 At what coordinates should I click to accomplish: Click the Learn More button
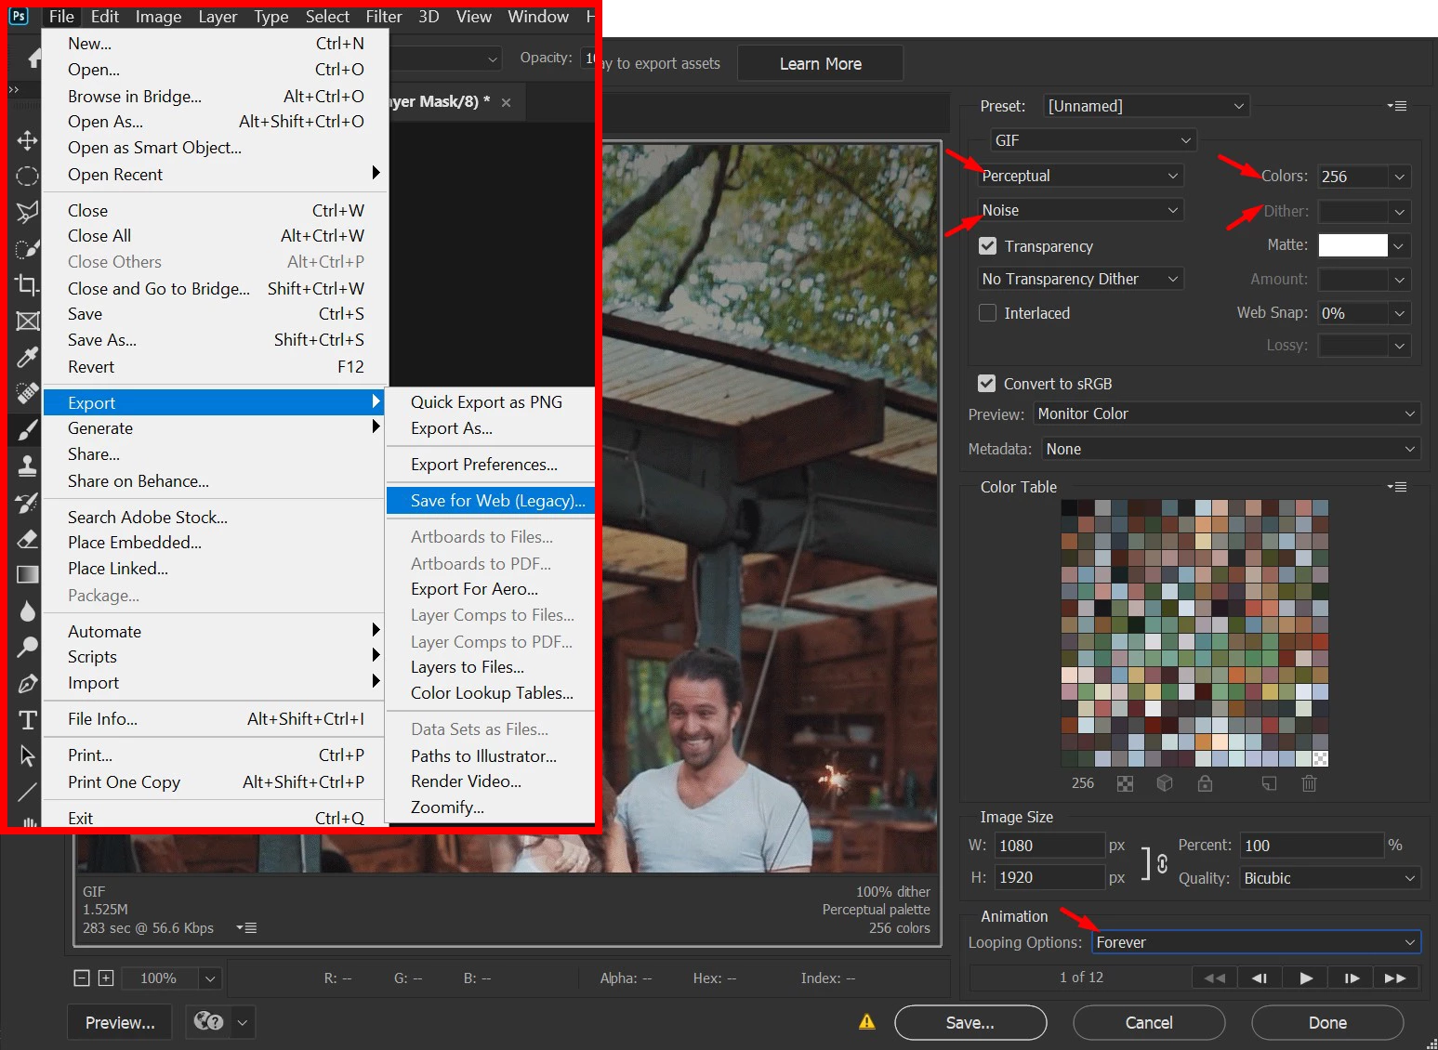[x=821, y=64]
